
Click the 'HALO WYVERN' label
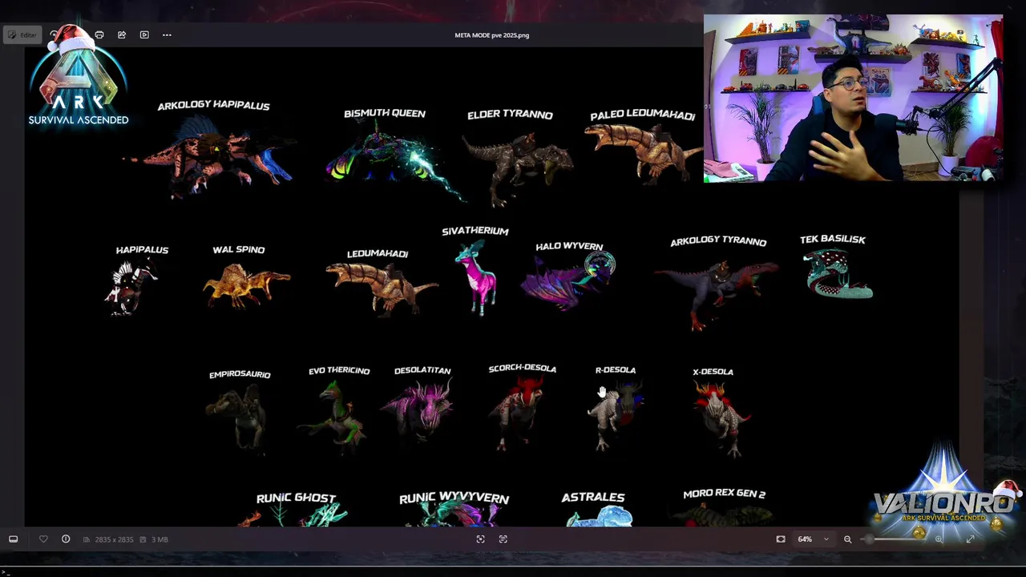(x=569, y=246)
